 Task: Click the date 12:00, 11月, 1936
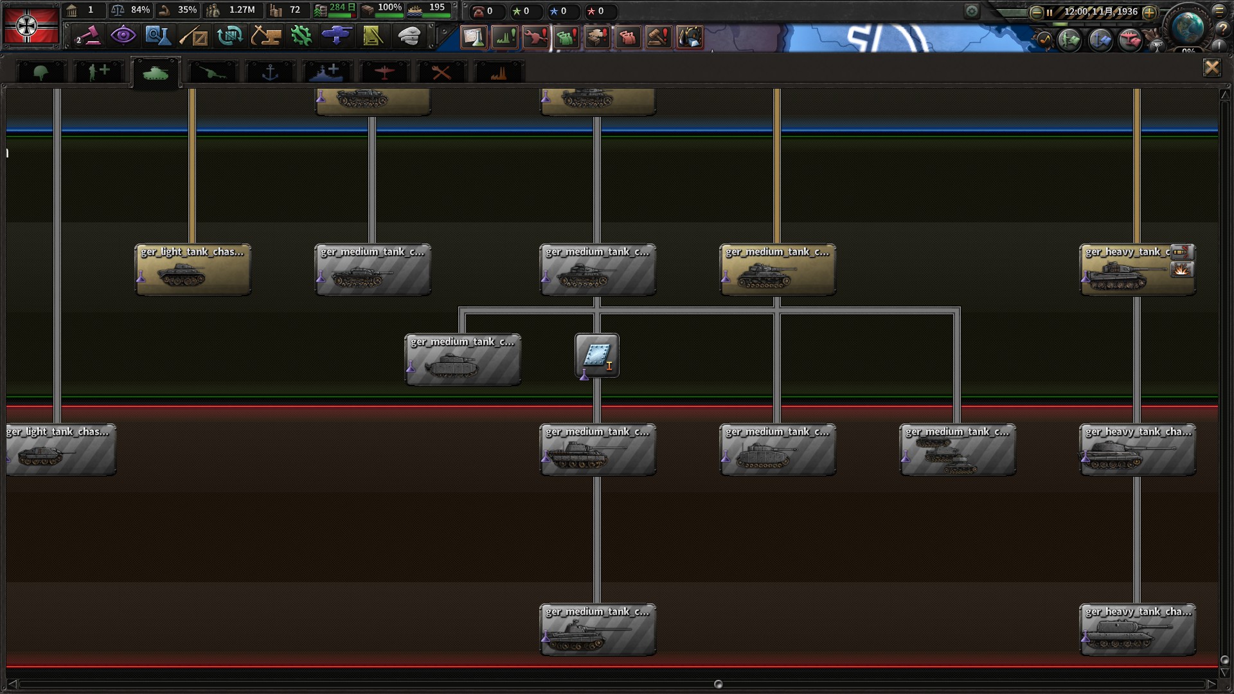tap(1100, 12)
